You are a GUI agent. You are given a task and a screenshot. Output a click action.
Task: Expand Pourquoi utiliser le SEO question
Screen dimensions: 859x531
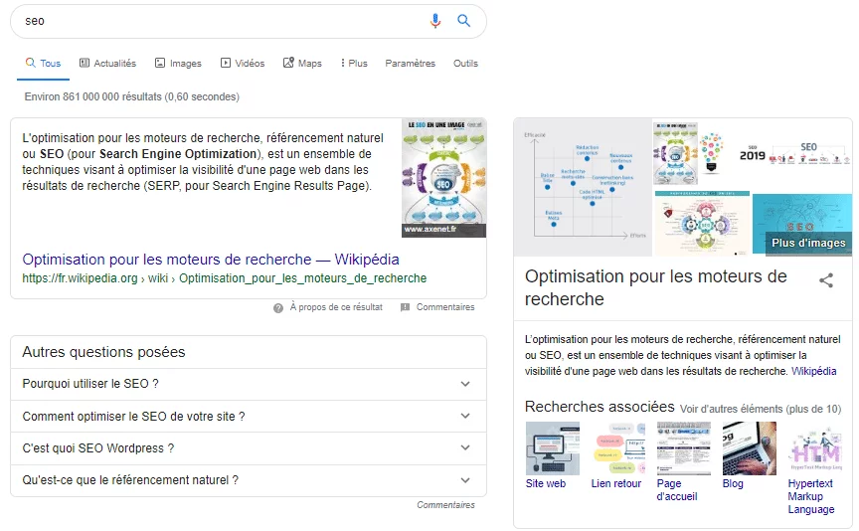point(249,384)
